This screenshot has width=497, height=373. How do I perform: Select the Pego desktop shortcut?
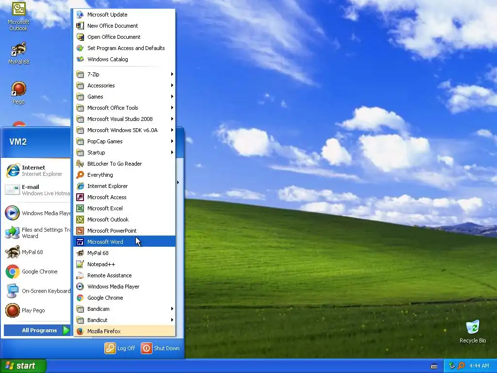pos(18,93)
